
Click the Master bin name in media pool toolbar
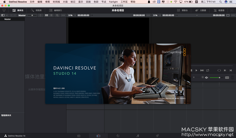click(x=22, y=15)
